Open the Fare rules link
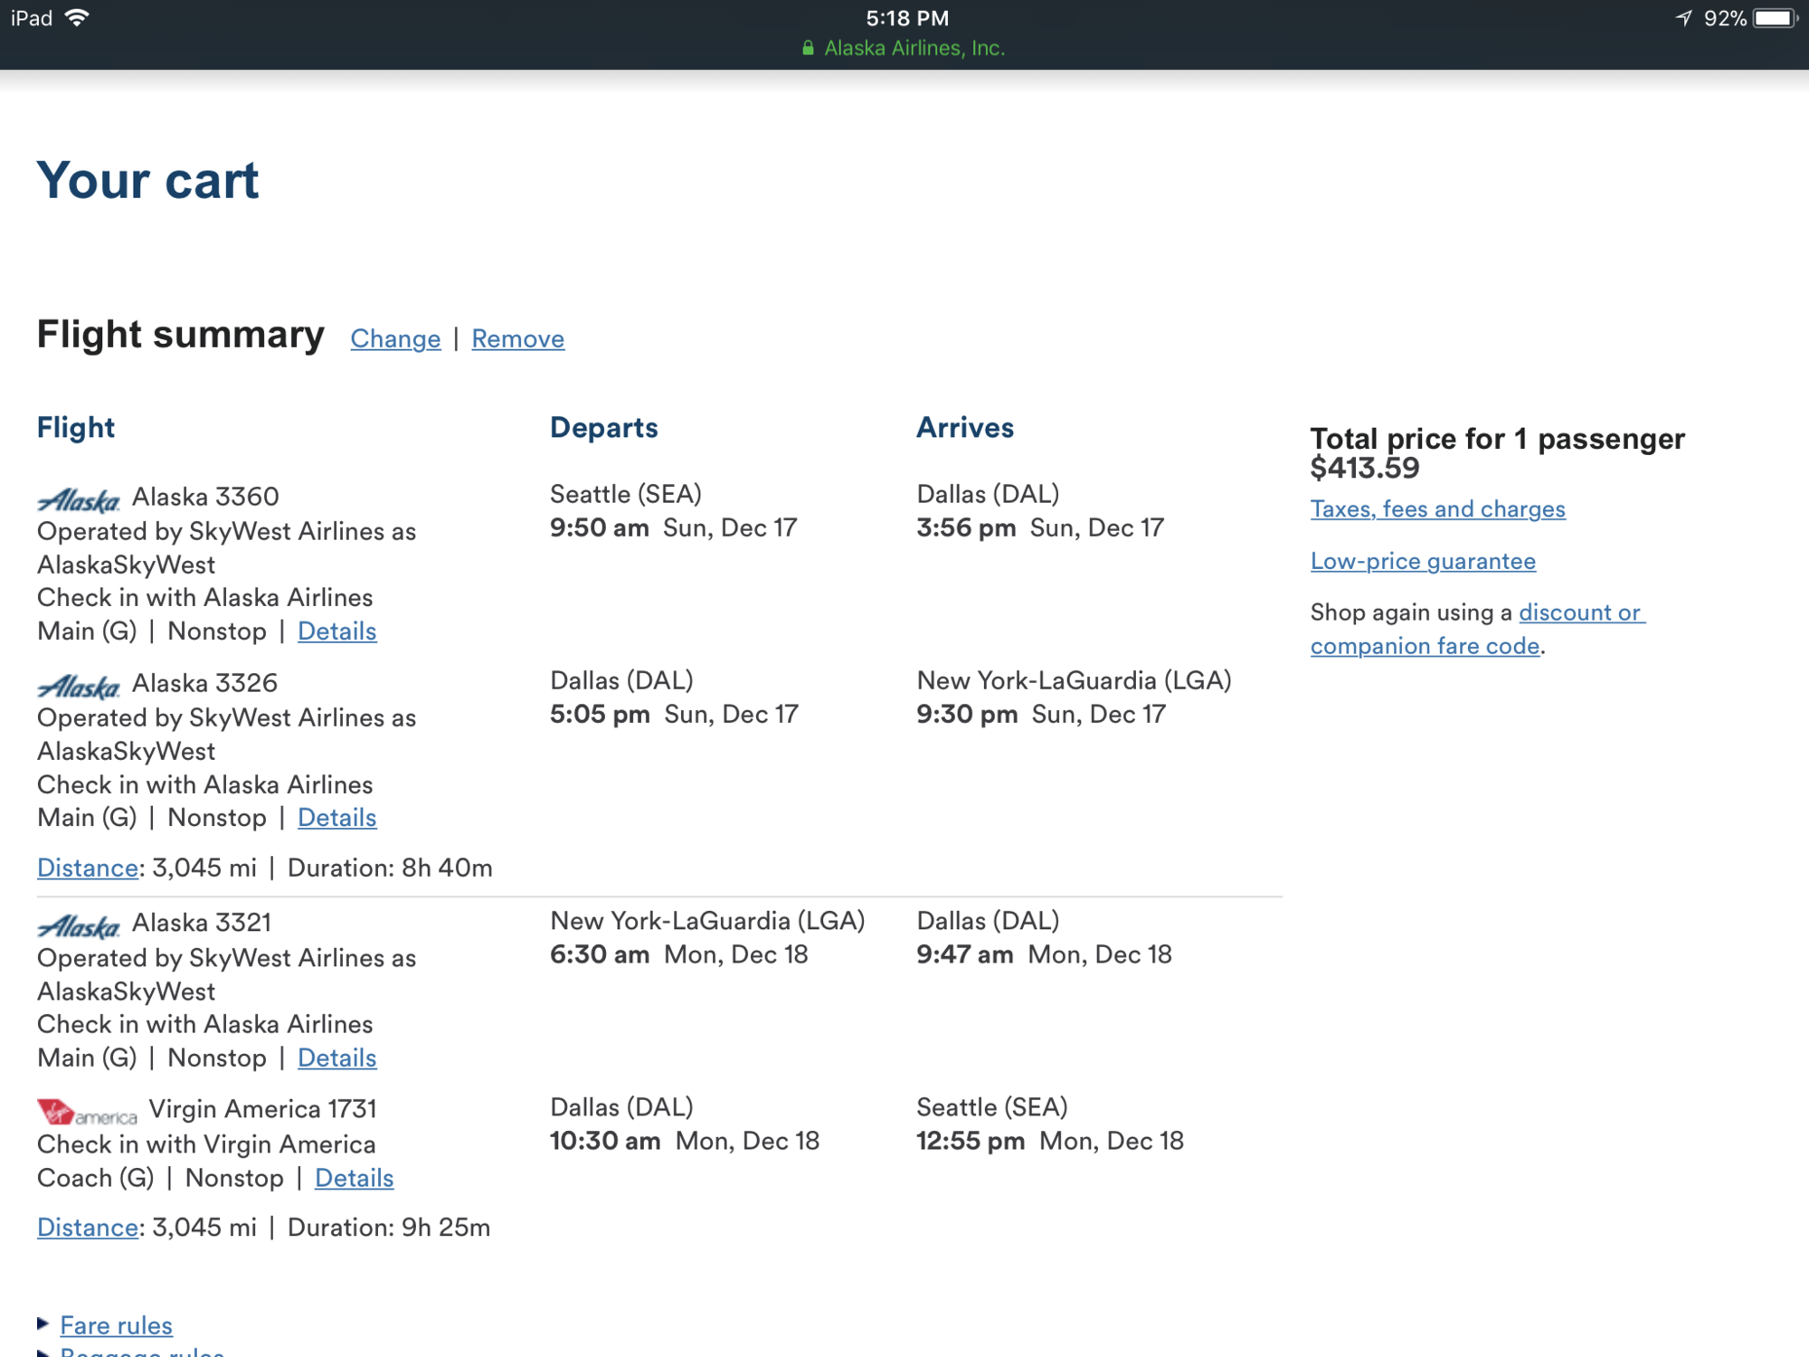The width and height of the screenshot is (1809, 1357). tap(116, 1325)
